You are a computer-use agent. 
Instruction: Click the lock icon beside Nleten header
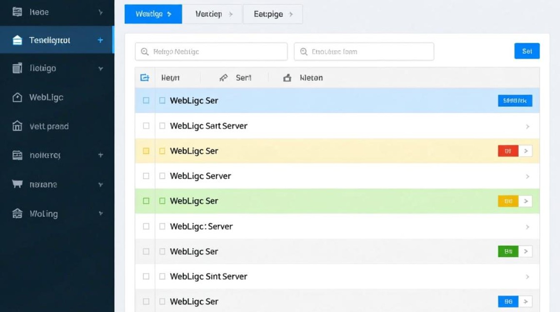(x=287, y=78)
